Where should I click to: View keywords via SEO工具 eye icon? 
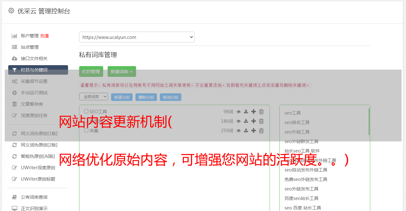point(239,112)
